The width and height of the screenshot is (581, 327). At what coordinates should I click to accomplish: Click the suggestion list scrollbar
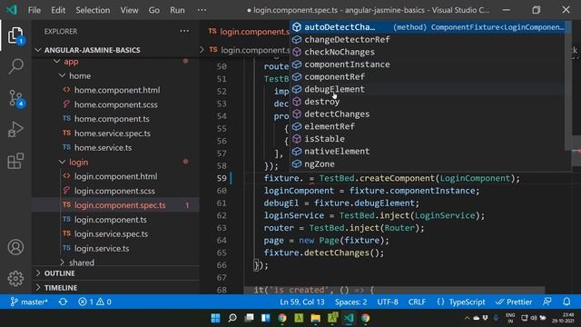pos(568,85)
